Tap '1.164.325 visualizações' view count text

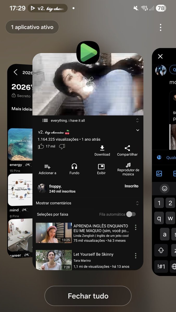[x=58, y=139]
